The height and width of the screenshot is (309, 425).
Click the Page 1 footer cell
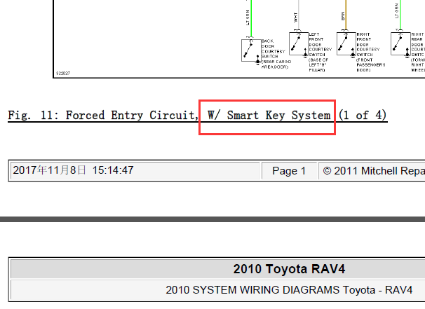pos(289,171)
